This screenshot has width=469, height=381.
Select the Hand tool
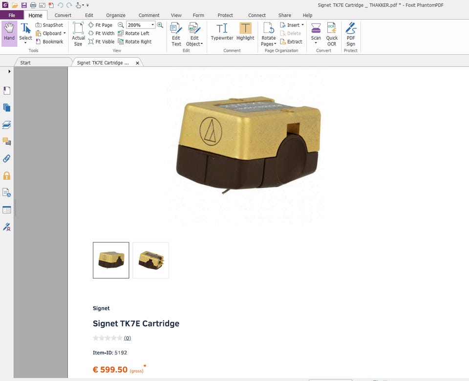9,33
